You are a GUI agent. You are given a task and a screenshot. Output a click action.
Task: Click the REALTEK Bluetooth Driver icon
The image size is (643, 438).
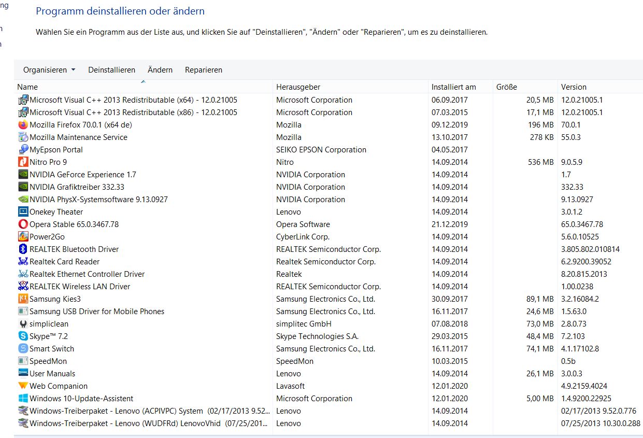click(23, 249)
